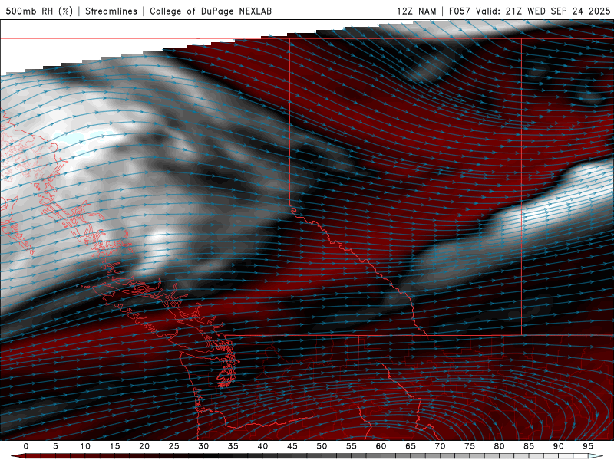Click the 15 label on legend
This screenshot has width=614, height=460.
click(114, 446)
